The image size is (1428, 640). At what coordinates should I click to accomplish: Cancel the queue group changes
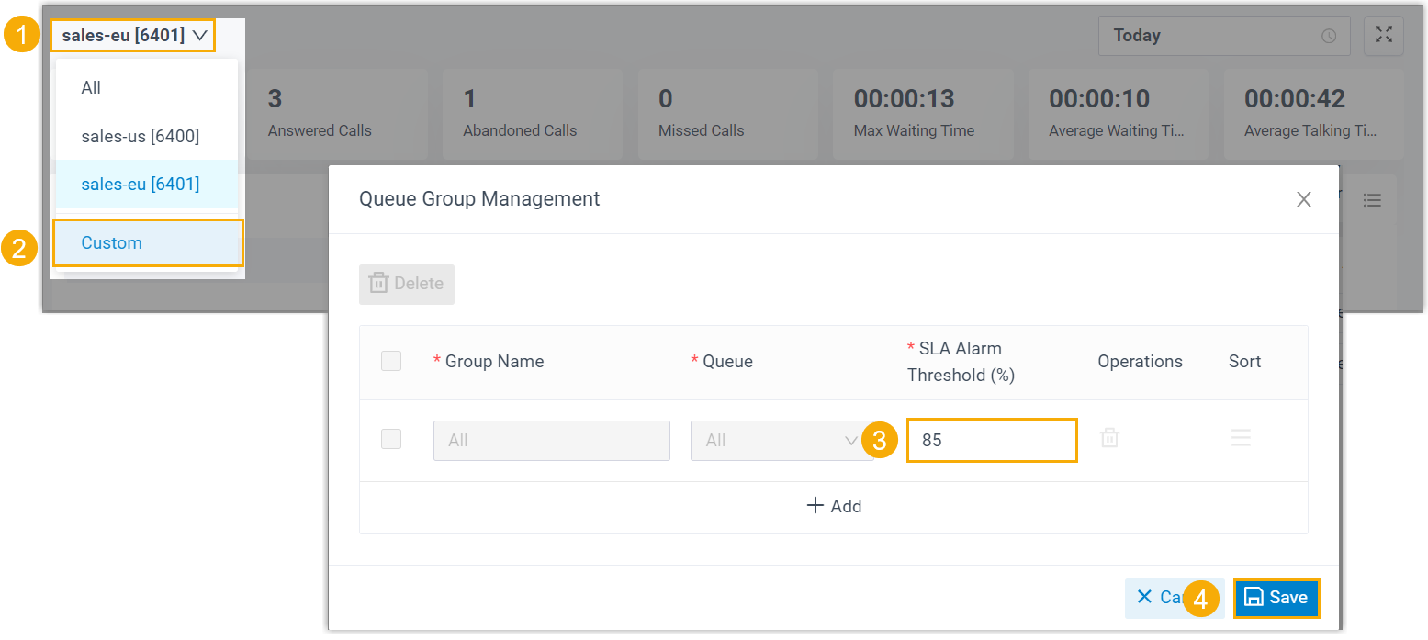1157,598
